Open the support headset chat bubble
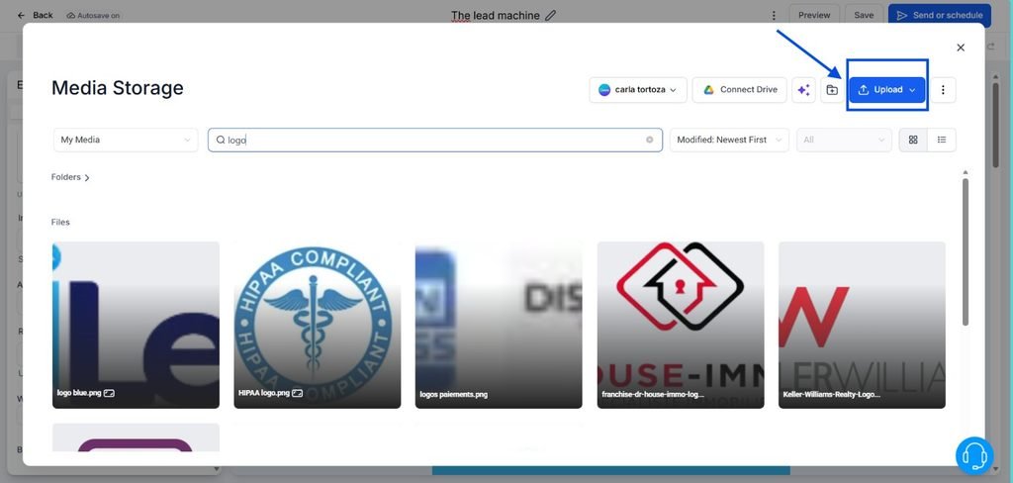This screenshot has height=483, width=1013. click(974, 455)
